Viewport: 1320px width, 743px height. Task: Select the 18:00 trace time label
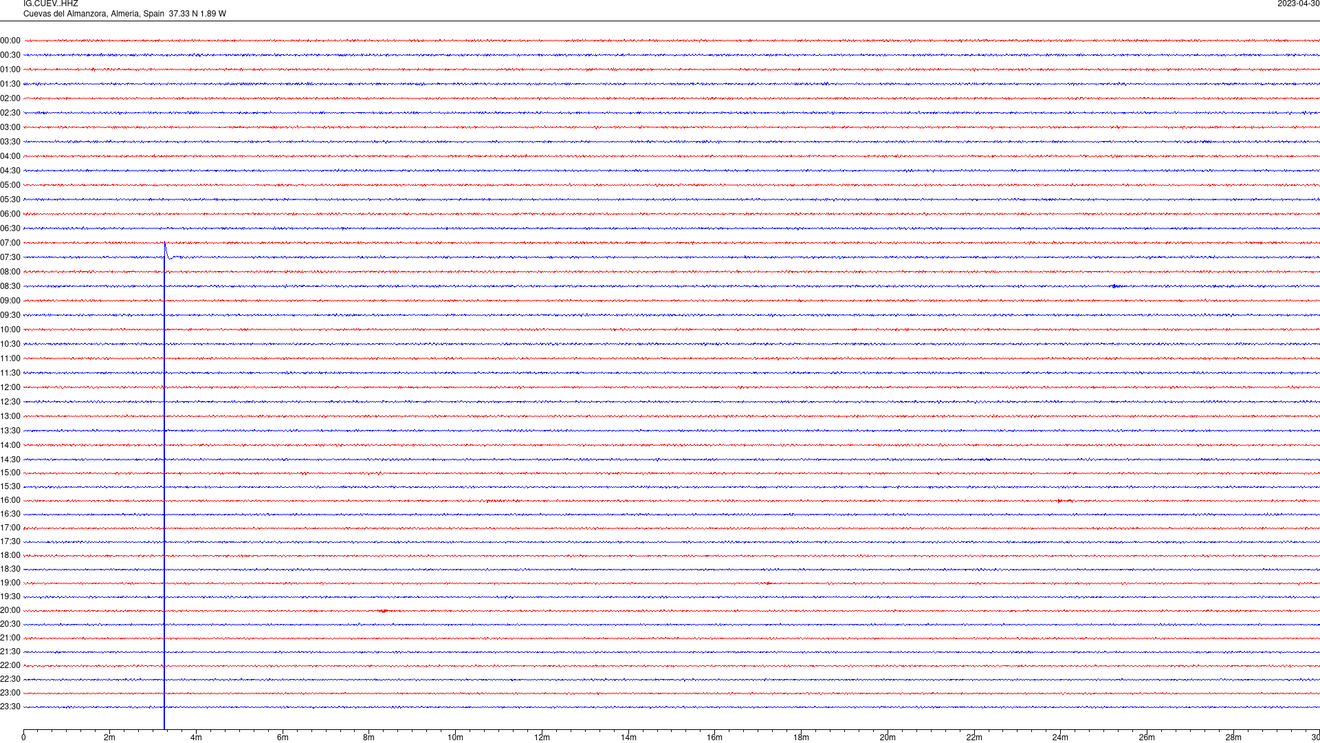[x=10, y=555]
